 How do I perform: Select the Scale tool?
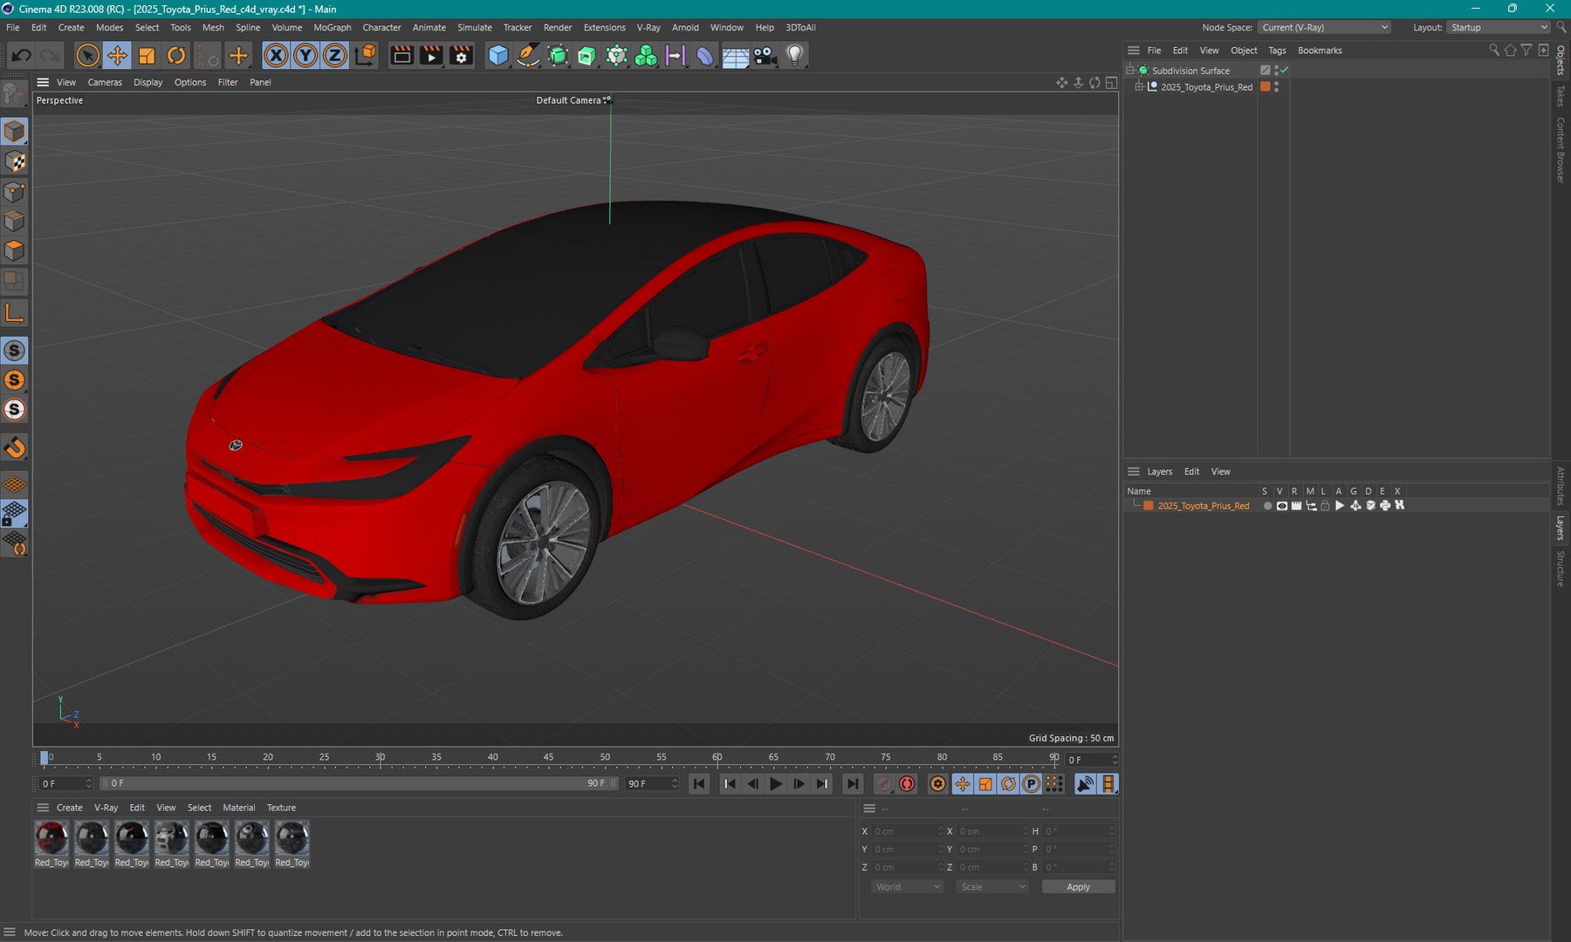(x=147, y=56)
